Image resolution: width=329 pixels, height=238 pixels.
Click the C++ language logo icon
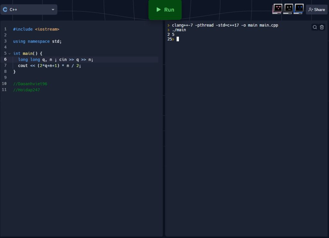point(5,9)
